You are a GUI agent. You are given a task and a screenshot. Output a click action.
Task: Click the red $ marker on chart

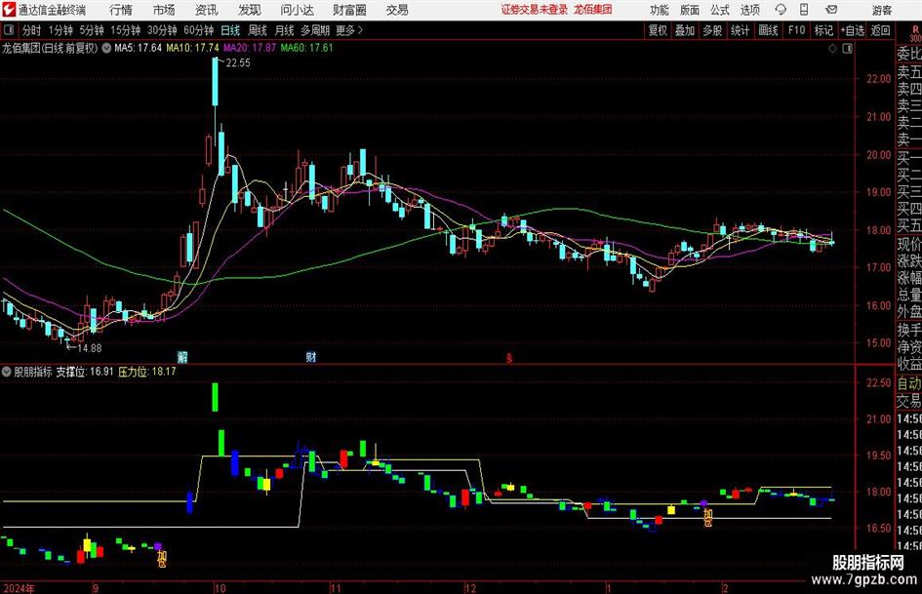coord(509,358)
